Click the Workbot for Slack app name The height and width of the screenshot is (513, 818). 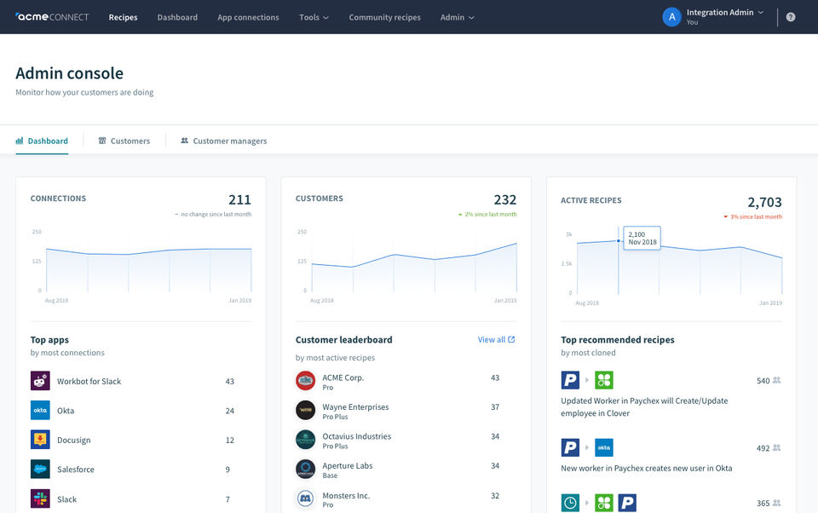coord(89,382)
